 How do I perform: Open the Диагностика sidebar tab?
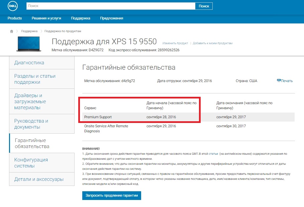click(x=42, y=63)
